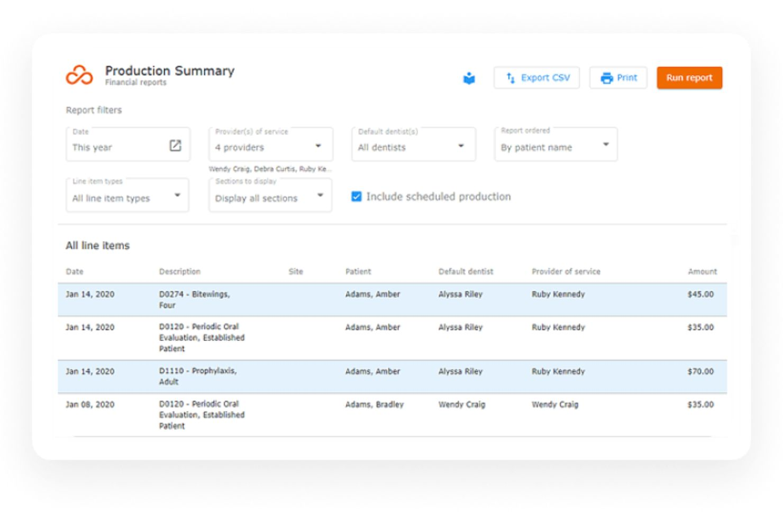Click the Default dentist column header
The width and height of the screenshot is (783, 522).
coord(466,271)
